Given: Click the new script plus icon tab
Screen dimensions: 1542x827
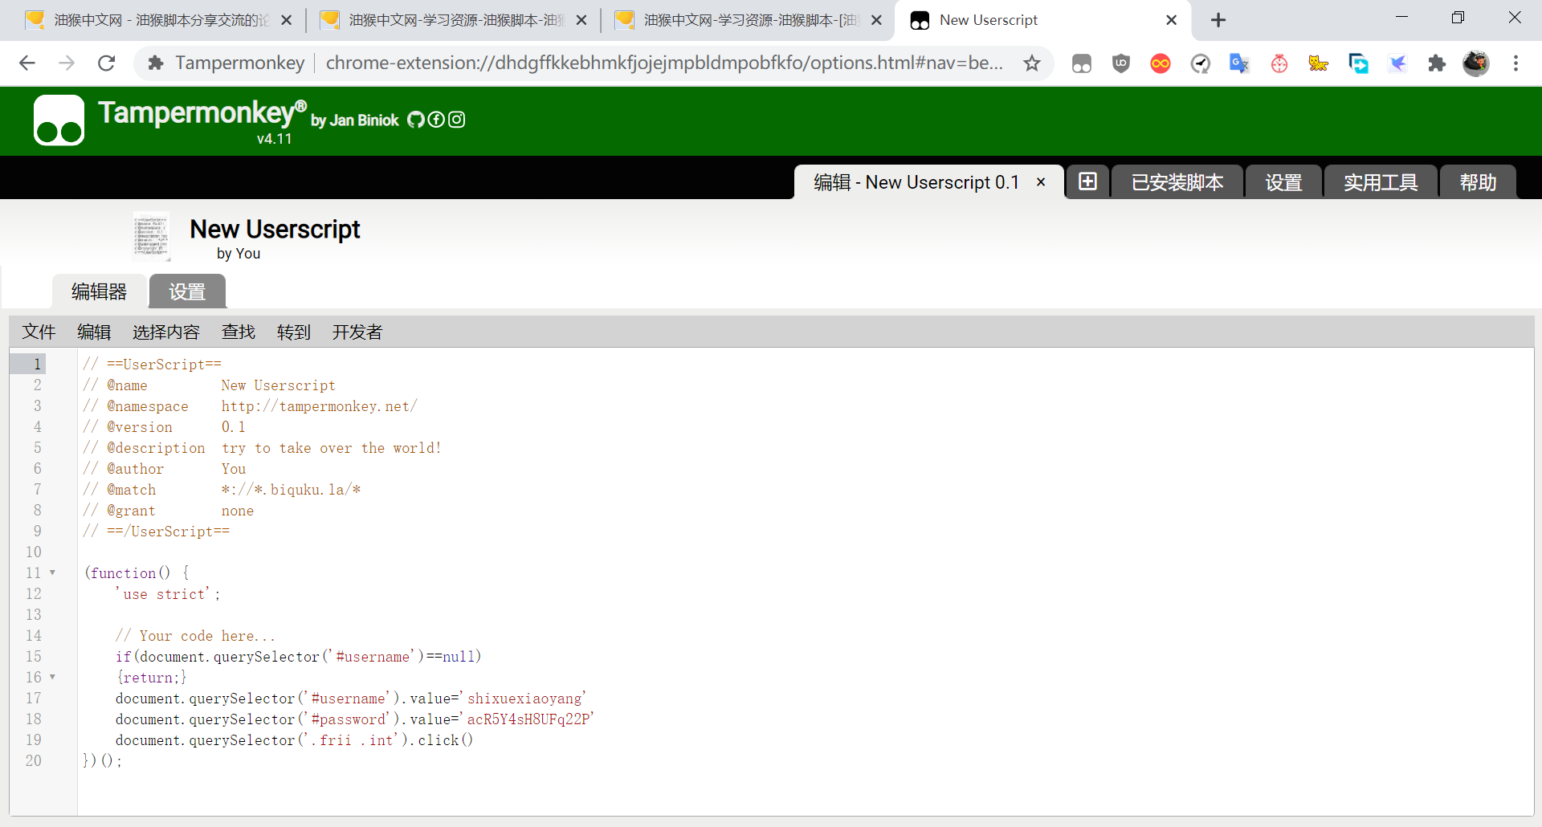Looking at the screenshot, I should click(1087, 181).
